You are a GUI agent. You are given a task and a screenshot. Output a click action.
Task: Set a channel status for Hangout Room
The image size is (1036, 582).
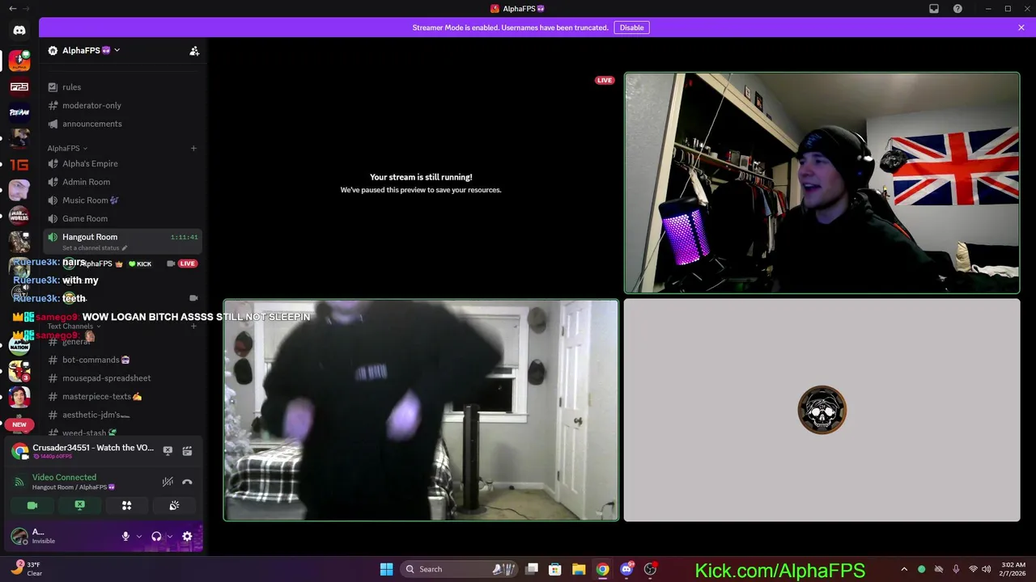tap(95, 248)
